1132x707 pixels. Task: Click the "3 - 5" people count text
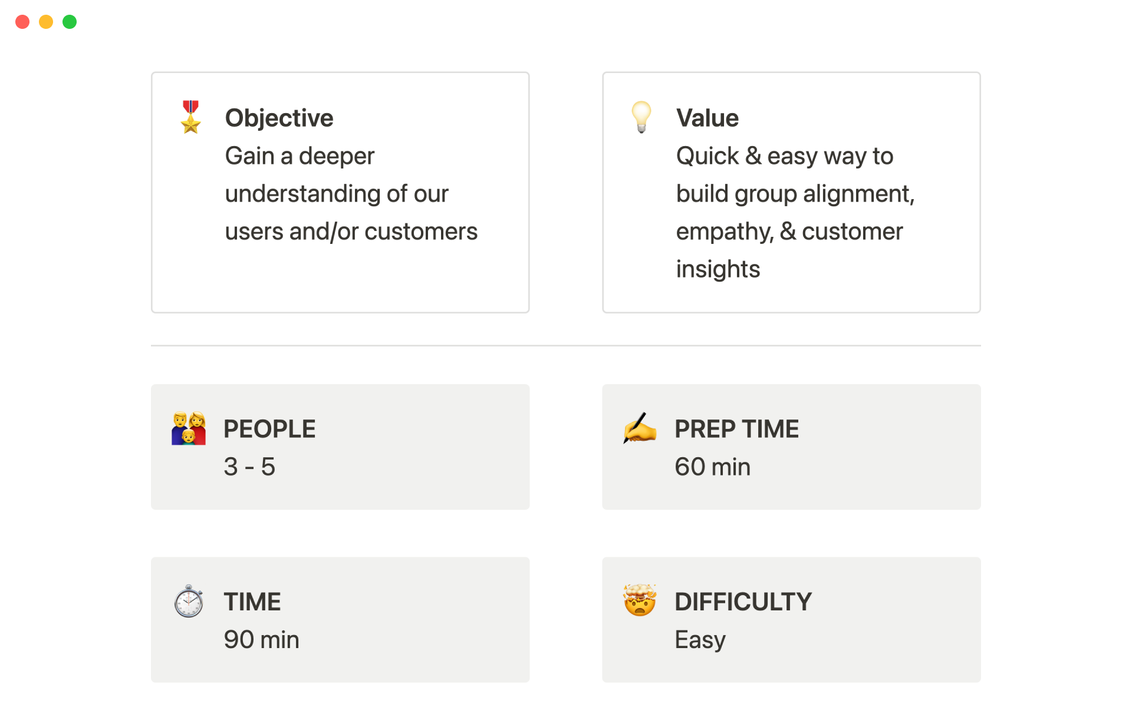point(249,467)
